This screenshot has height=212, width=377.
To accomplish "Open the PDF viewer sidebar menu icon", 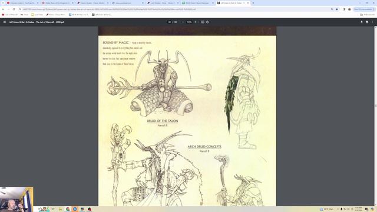I will pyautogui.click(x=5, y=22).
